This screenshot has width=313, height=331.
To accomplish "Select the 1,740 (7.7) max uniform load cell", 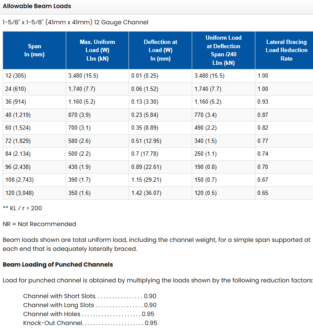I will tap(81, 89).
